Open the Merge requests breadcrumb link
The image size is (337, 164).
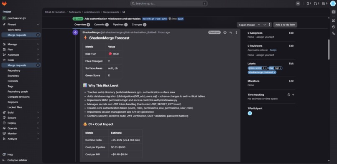point(111,12)
